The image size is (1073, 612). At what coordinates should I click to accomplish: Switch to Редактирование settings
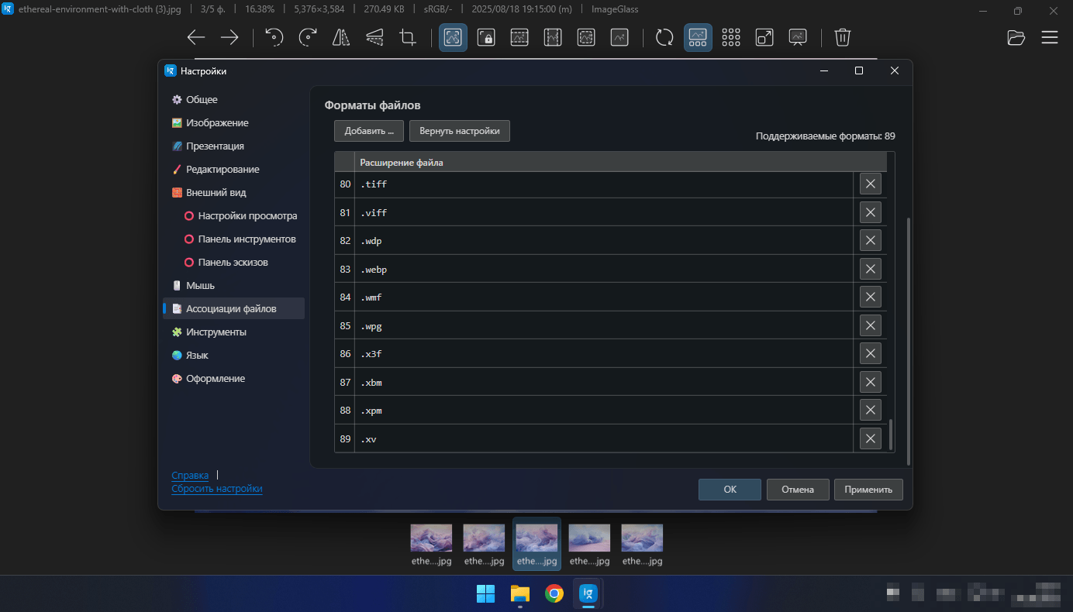pos(233,170)
